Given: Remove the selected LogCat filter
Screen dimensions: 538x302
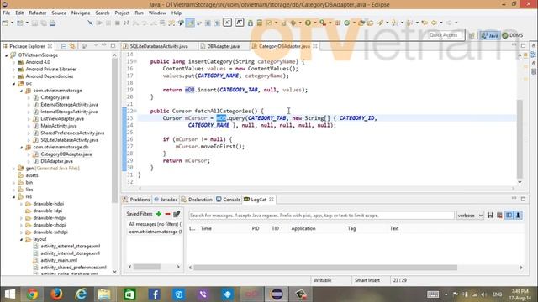Looking at the screenshot, I should tap(167, 214).
